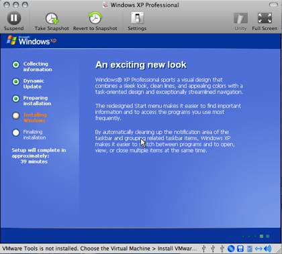The width and height of the screenshot is (282, 254).
Task: Click the USB icon next to CD icon
Action: (x=222, y=249)
